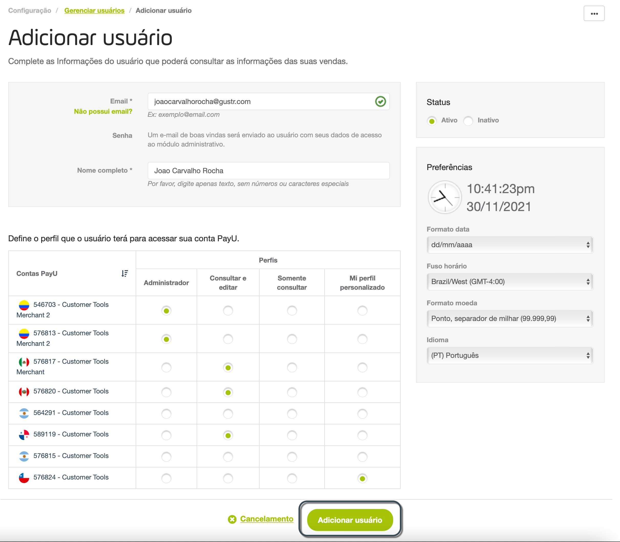
Task: Select Ativo status radio button
Action: pos(432,121)
